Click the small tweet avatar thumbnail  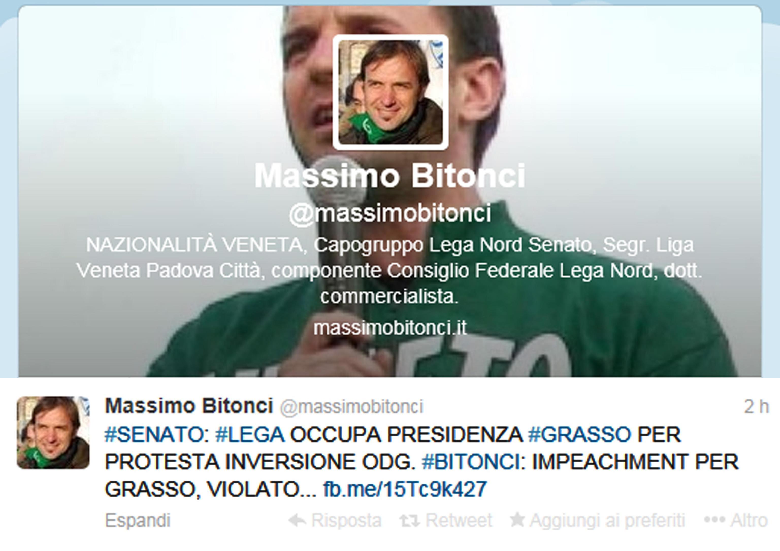click(53, 433)
